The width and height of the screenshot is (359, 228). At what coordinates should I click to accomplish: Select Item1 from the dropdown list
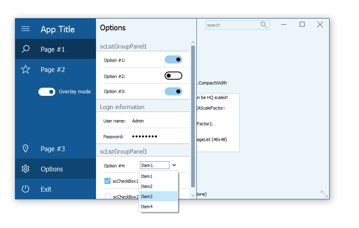click(159, 176)
